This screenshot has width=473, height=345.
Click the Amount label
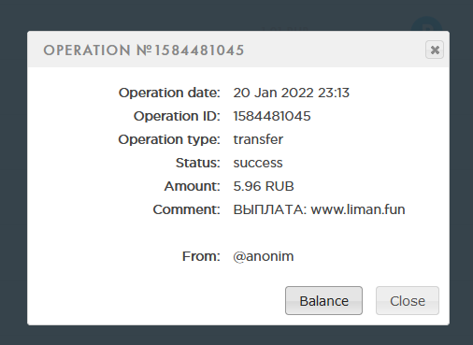(193, 186)
